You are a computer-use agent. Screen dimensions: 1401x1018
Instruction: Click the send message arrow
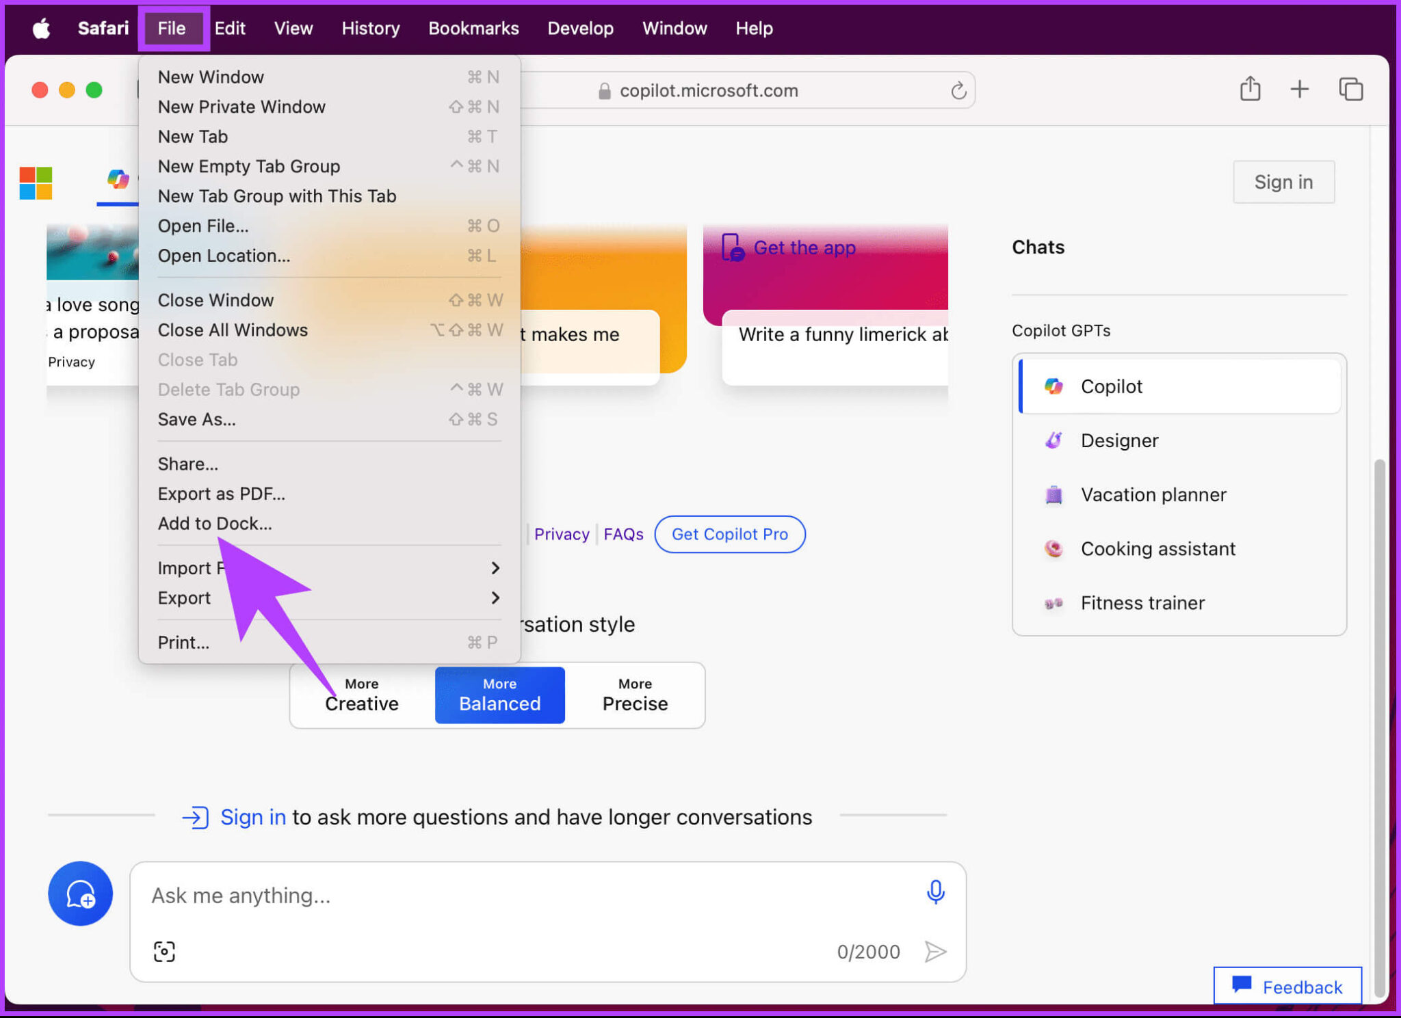coord(935,951)
